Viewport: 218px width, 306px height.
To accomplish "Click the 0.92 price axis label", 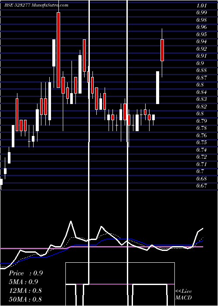I will pyautogui.click(x=201, y=49).
